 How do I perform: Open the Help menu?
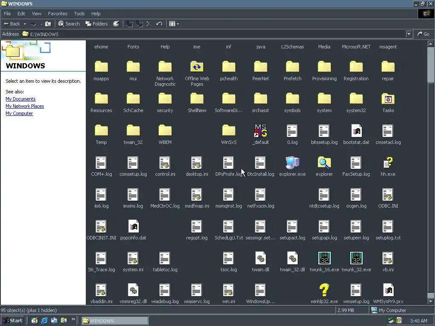(96, 14)
